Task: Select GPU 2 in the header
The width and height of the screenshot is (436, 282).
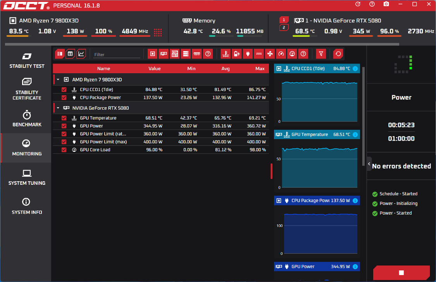Action: pos(284,28)
